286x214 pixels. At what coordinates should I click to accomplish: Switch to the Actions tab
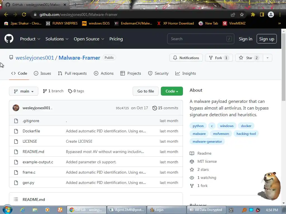104,73
